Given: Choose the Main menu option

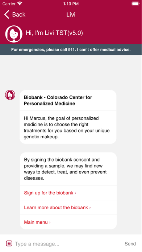Looking at the screenshot, I should click(68, 222).
